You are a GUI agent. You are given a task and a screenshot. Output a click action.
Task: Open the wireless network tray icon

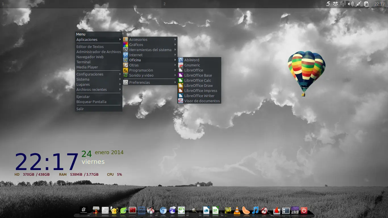pyautogui.click(x=343, y=4)
